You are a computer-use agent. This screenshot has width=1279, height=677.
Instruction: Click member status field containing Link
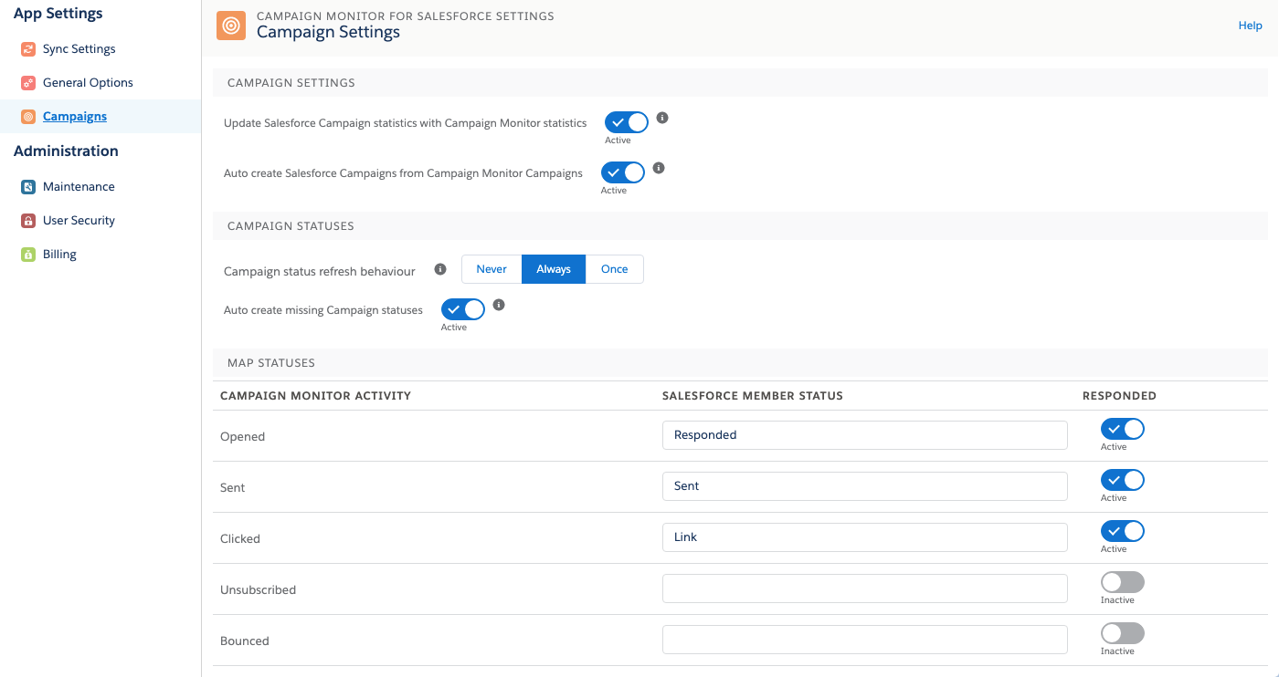click(x=865, y=537)
